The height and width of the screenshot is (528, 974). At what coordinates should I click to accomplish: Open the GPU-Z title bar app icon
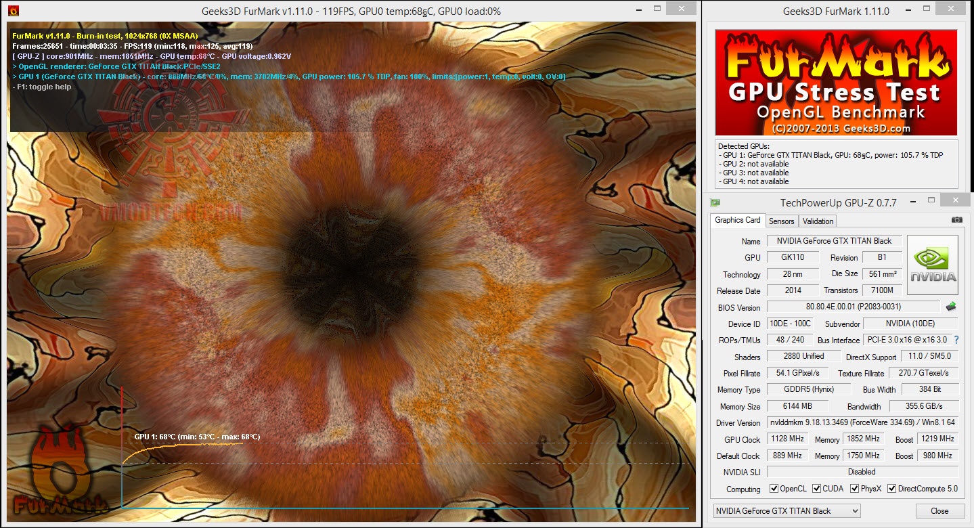pyautogui.click(x=715, y=202)
